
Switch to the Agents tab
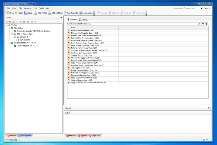[x=82, y=135]
